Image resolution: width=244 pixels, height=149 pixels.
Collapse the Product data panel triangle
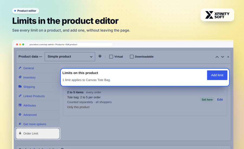[228, 57]
